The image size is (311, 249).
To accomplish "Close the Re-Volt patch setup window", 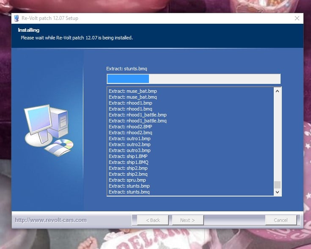I will (297, 18).
